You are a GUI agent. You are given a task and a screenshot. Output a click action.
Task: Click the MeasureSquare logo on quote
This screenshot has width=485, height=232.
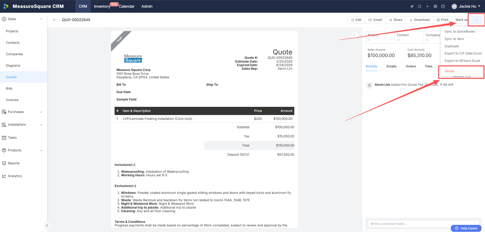click(x=133, y=59)
